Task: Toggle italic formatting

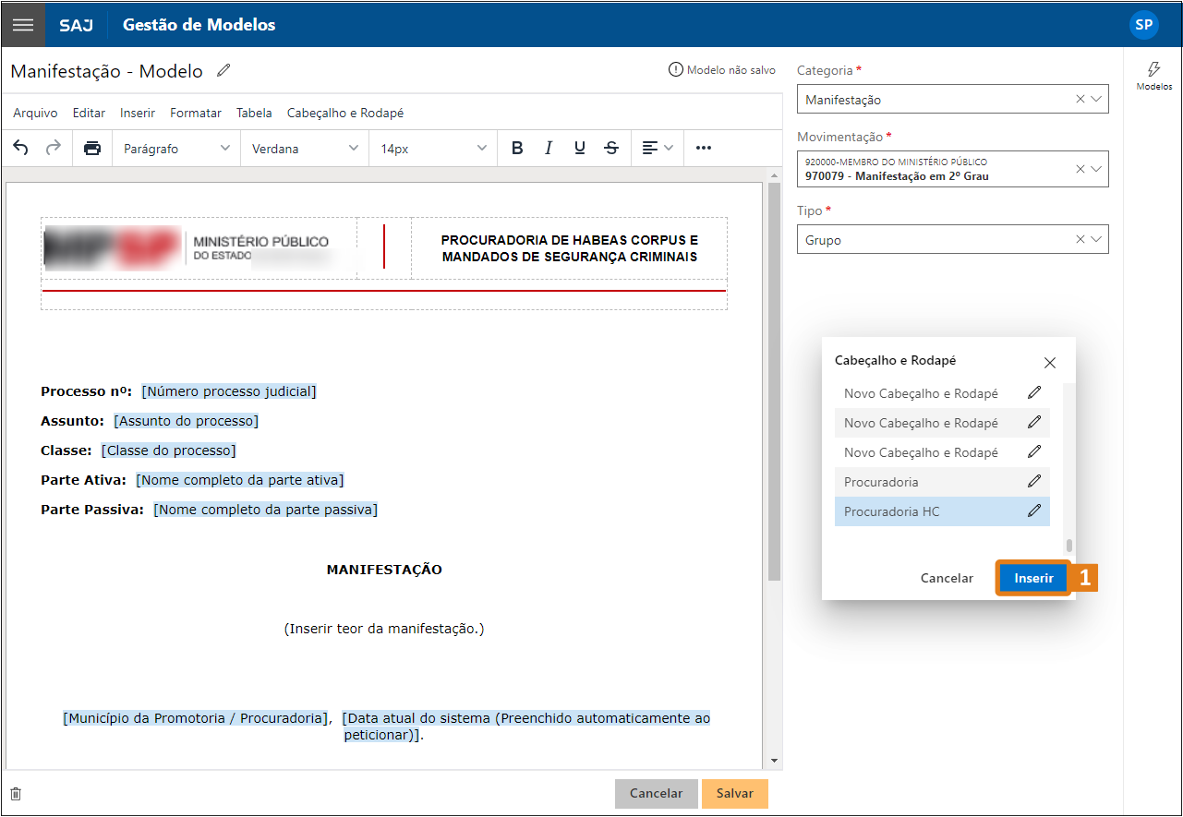Action: [x=549, y=148]
